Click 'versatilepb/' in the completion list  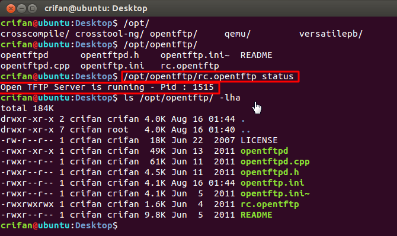coord(331,34)
